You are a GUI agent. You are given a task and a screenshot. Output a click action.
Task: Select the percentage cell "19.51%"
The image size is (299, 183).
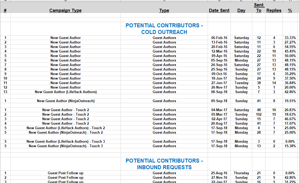[x=290, y=101]
